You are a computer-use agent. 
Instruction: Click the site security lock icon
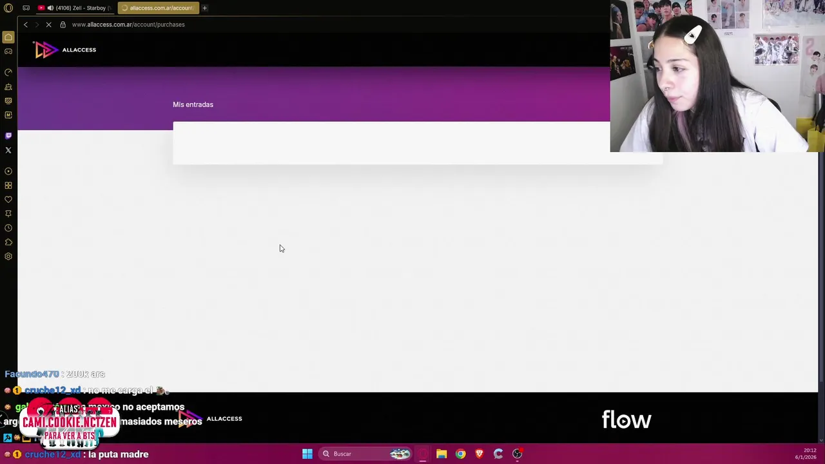(x=63, y=24)
